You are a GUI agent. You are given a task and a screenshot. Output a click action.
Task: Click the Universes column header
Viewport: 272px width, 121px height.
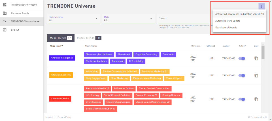pyautogui.click(x=196, y=46)
